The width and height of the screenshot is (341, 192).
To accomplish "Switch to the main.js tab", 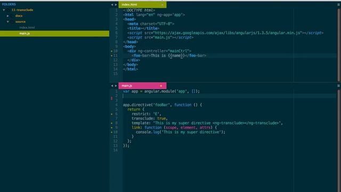I will pos(142,86).
